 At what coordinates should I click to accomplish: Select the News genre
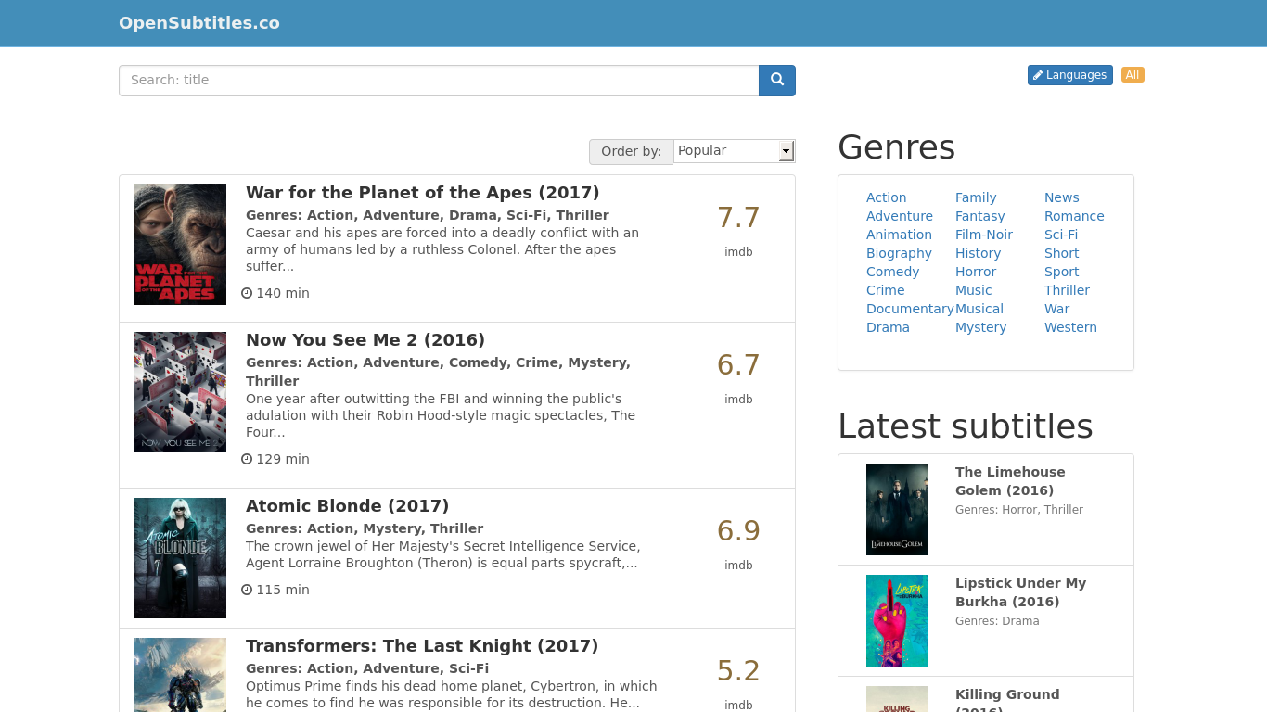click(x=1061, y=197)
